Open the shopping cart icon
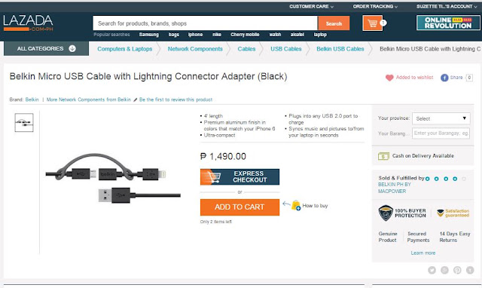The width and height of the screenshot is (482, 288). [373, 23]
